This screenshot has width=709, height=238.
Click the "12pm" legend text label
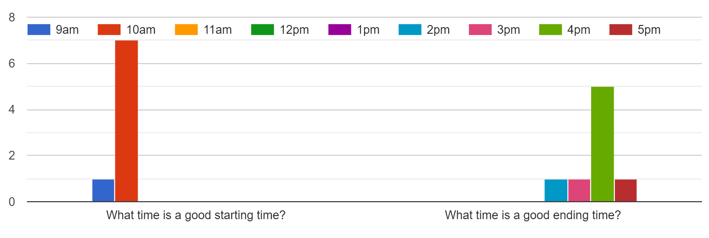pos(294,30)
